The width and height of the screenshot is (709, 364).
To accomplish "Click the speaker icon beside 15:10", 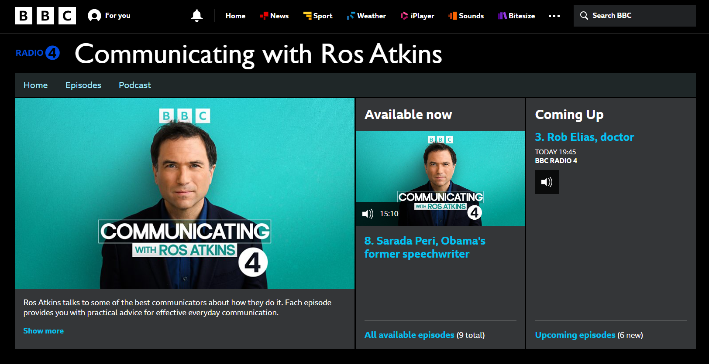I will point(368,214).
